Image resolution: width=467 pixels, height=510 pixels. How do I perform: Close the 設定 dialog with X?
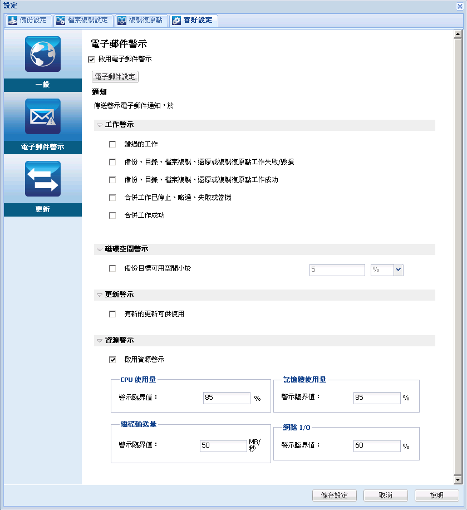[460, 6]
